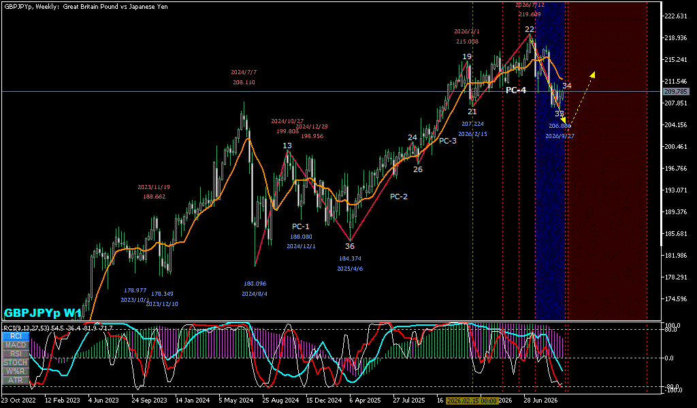This screenshot has width=697, height=408.
Task: Click the 215.008 peak price label
Action: point(467,41)
